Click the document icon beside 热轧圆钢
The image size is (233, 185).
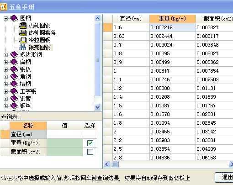click(23, 26)
